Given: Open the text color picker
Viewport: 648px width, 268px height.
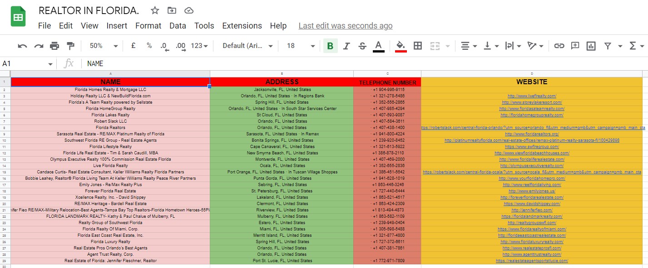Looking at the screenshot, I should [379, 46].
